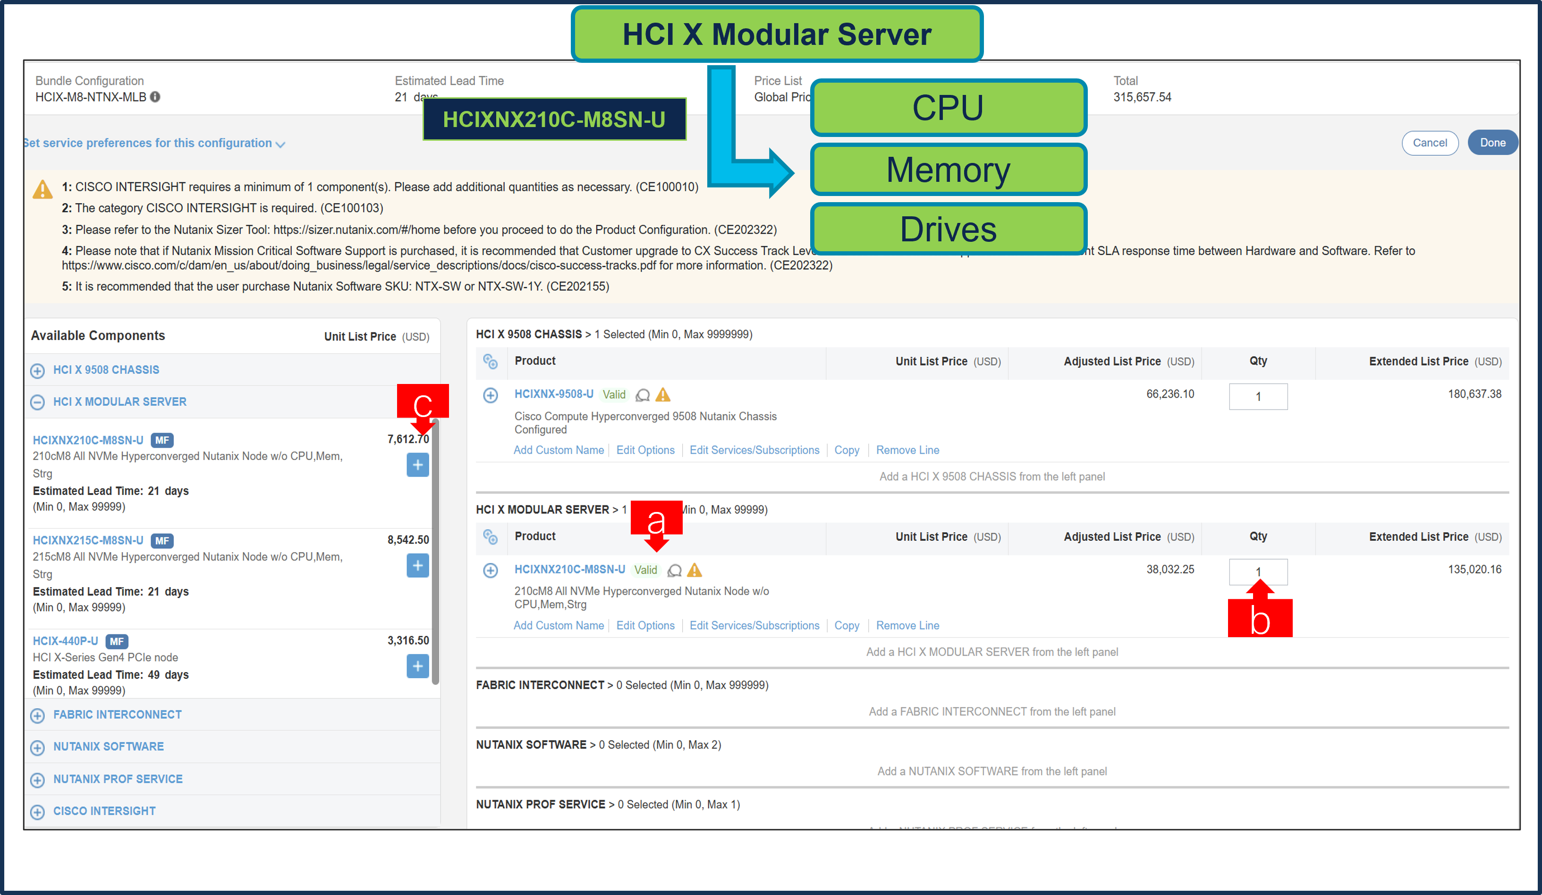
Task: Expand the FABRIC INTERCONNECT category
Action: pos(37,715)
